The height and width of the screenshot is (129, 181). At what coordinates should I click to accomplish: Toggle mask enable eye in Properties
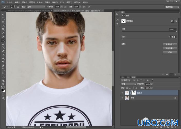[x=172, y=74]
